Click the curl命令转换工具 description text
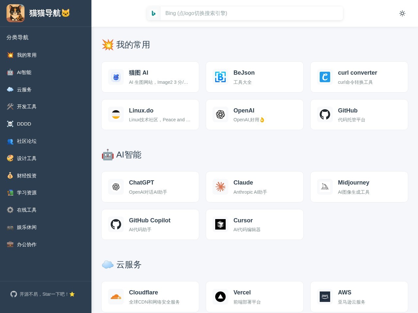Screen dimensions: 418x313 355,82
